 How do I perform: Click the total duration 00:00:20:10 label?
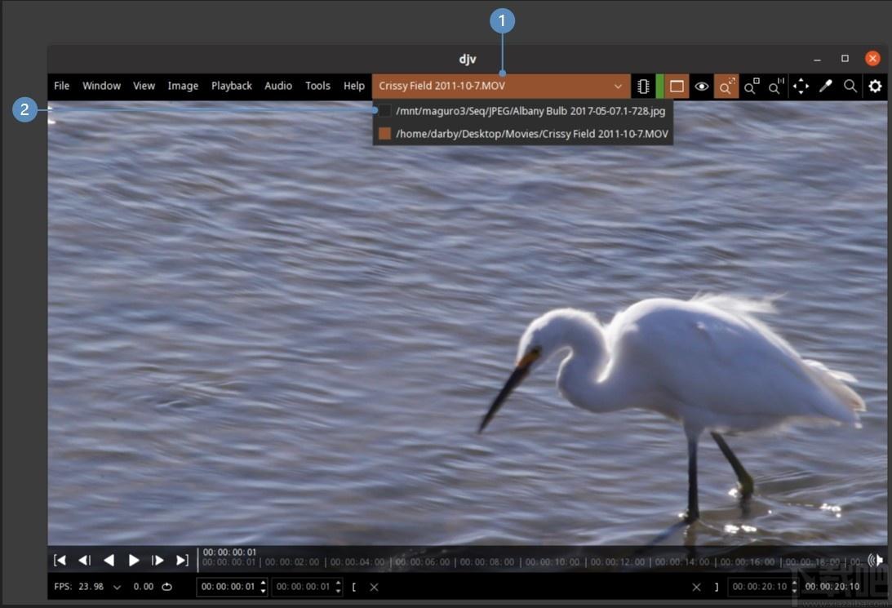coord(832,587)
